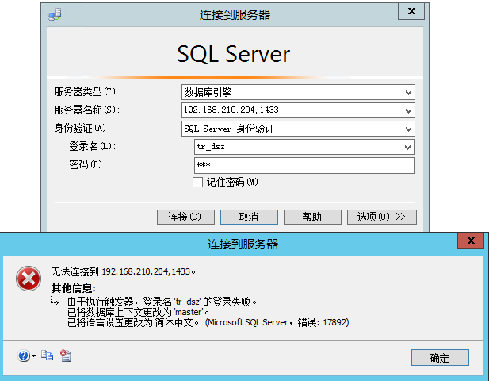The width and height of the screenshot is (489, 381).
Task: Click 确定 in the error dialog
Action: 440,357
